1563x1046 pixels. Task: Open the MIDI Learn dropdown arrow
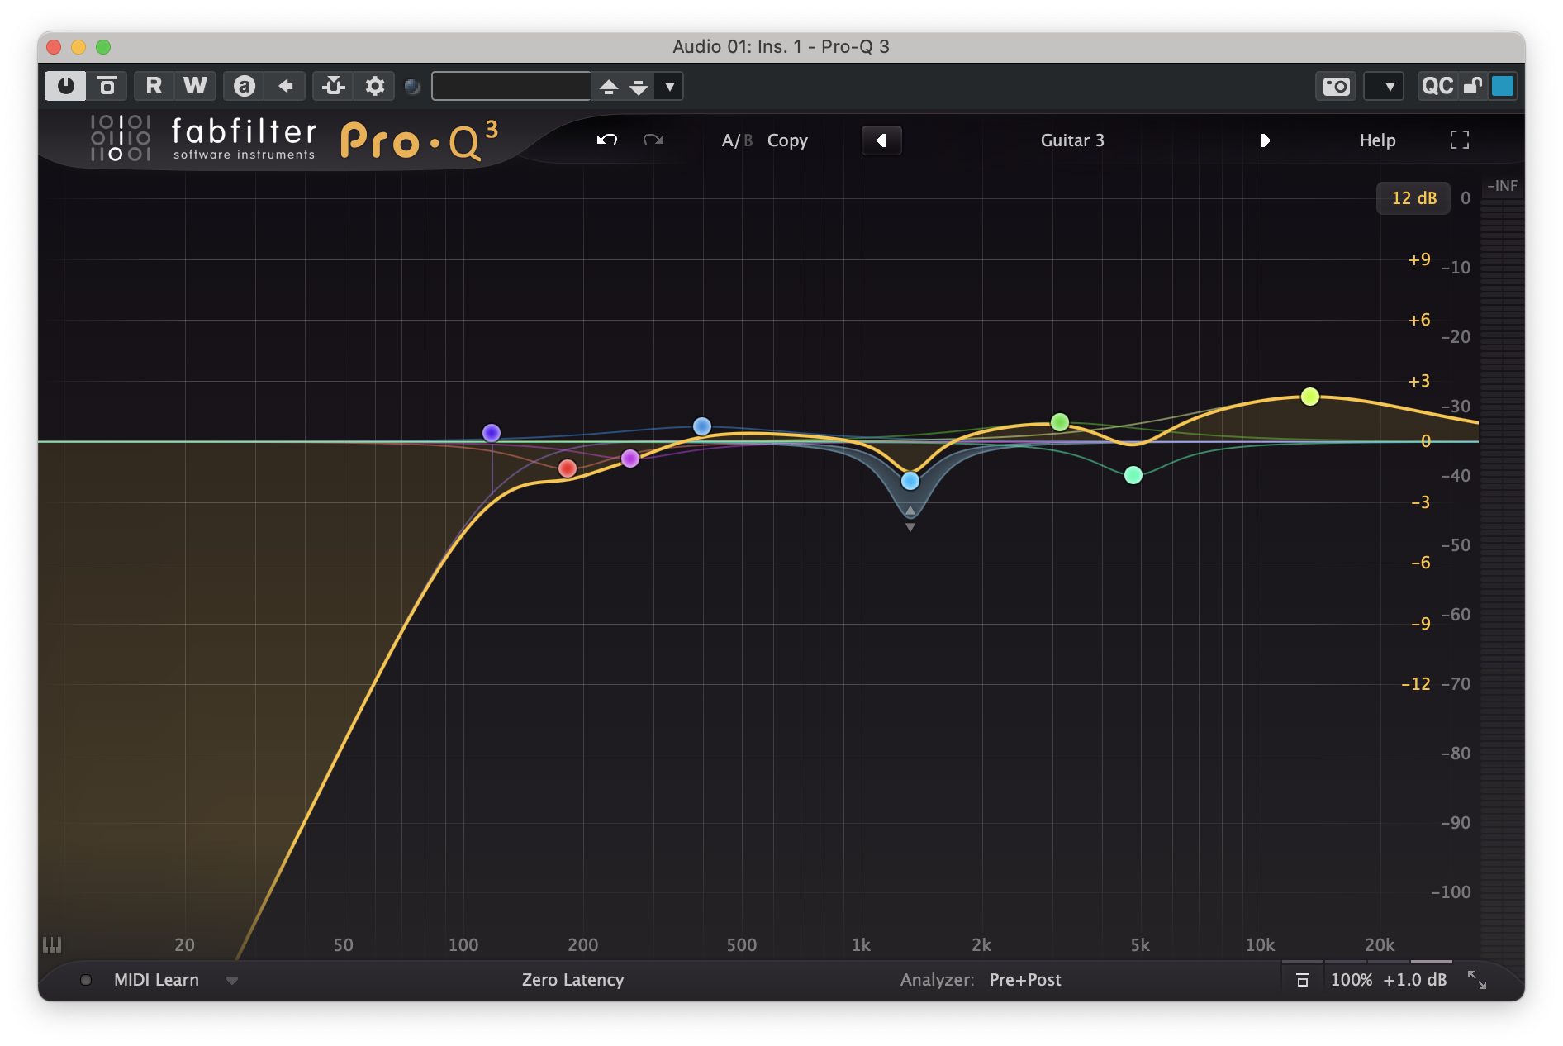[x=232, y=980]
